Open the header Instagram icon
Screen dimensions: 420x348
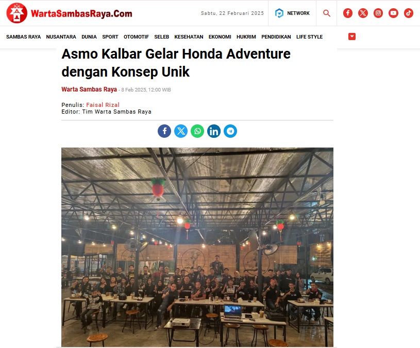click(378, 13)
